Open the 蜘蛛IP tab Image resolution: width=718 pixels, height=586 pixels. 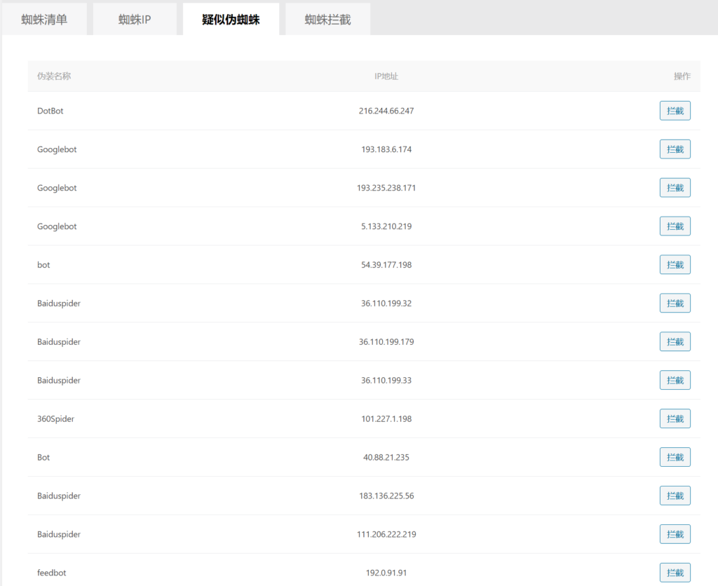point(135,20)
